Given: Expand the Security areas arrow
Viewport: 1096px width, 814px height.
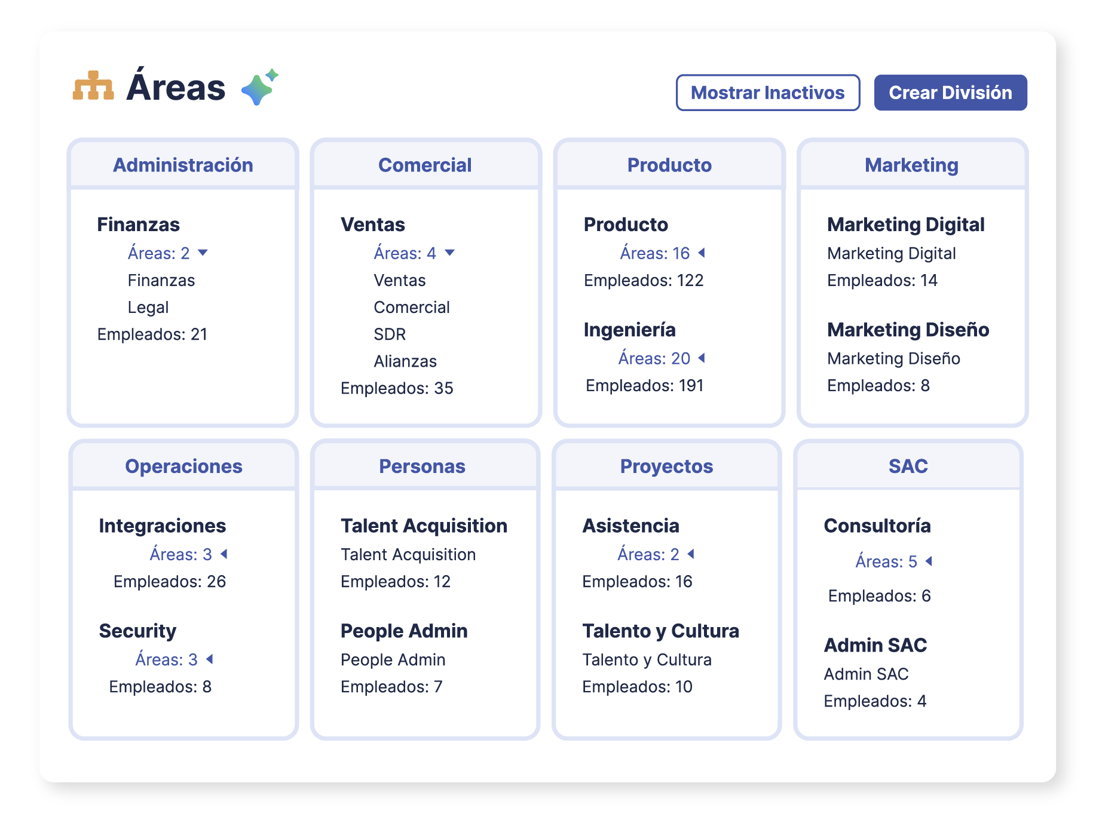Looking at the screenshot, I should tap(210, 659).
